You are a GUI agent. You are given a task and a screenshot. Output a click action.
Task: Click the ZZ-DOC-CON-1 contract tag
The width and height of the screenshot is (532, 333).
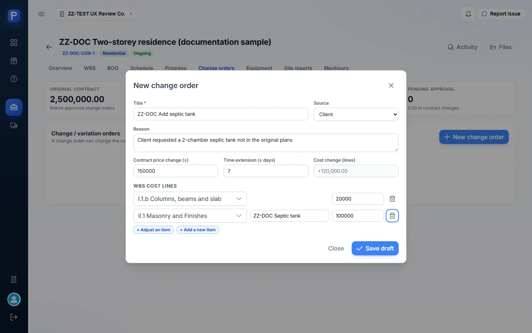(x=79, y=53)
